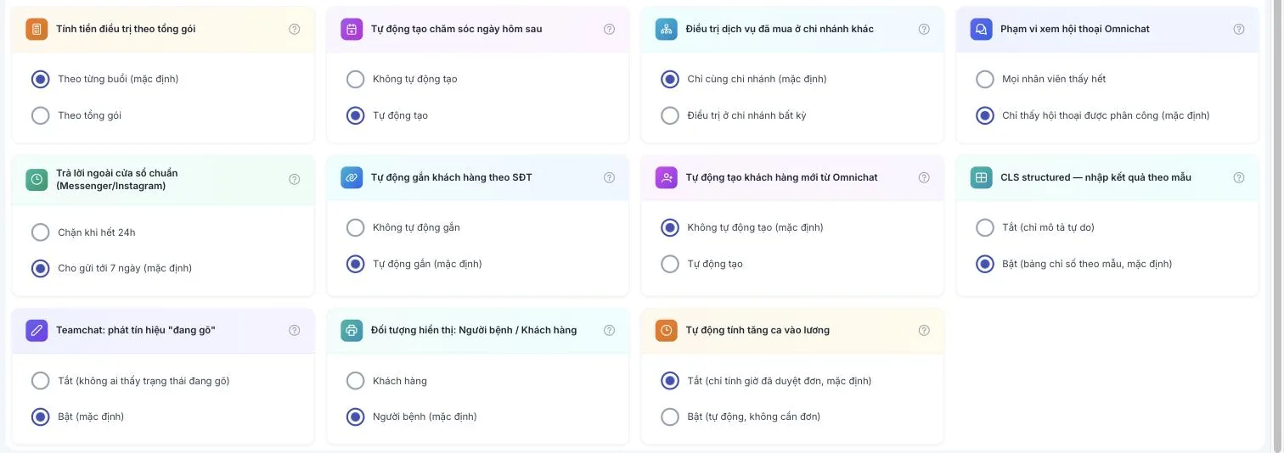The image size is (1284, 453).
Task: Click the table grid icon for CLS structured
Action: coord(981,177)
